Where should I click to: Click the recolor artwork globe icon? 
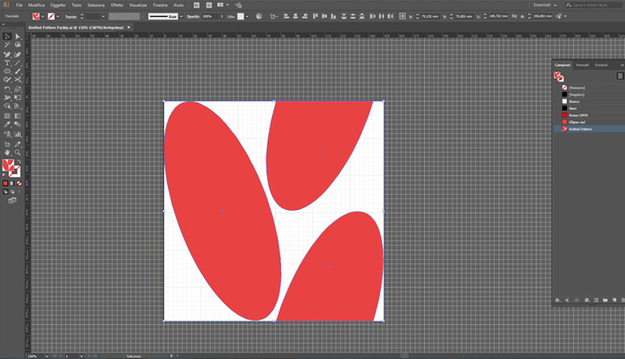coord(259,16)
